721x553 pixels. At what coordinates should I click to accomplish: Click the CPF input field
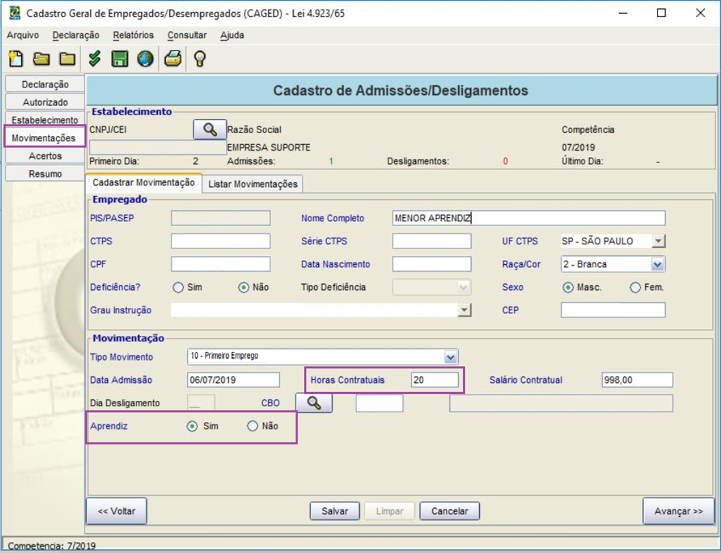(221, 264)
